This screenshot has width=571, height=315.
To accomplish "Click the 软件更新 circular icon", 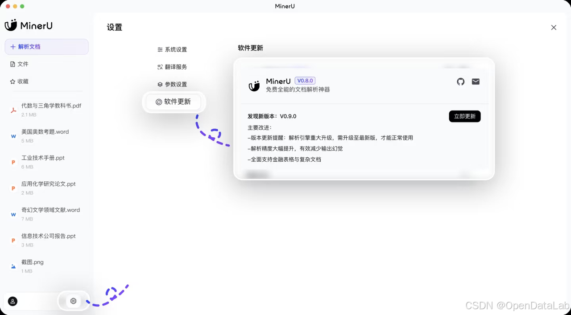I will coord(158,102).
